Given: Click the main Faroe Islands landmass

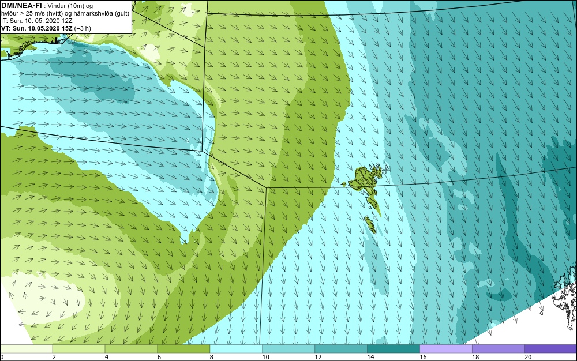Looking at the screenshot, I should click(364, 180).
